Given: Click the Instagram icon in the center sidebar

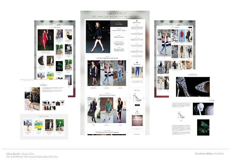Looking at the screenshot, I should coord(137,62).
